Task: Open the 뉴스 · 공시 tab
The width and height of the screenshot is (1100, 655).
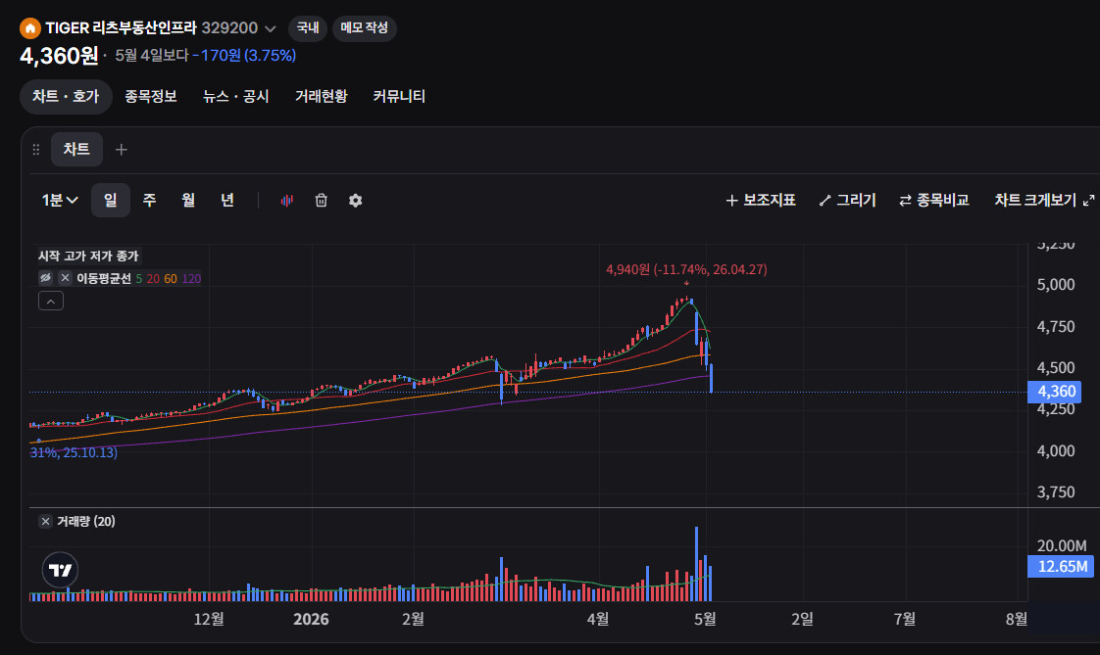Action: tap(235, 97)
